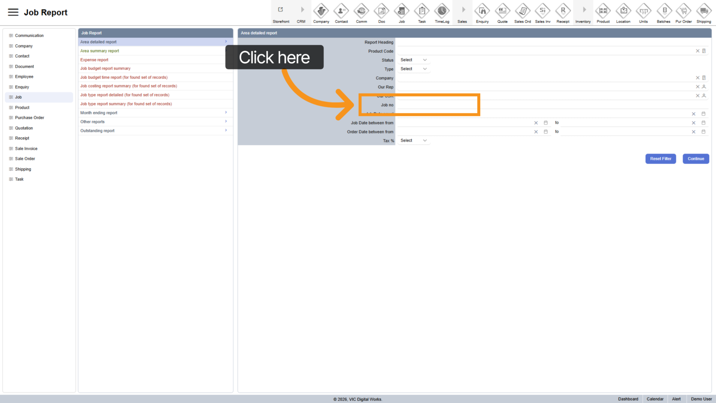The width and height of the screenshot is (716, 403).
Task: Open the Quote toolbar icon
Action: point(502,11)
